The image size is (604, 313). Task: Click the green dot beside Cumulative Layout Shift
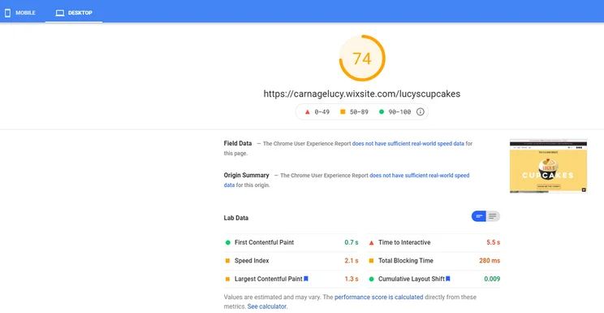click(371, 279)
